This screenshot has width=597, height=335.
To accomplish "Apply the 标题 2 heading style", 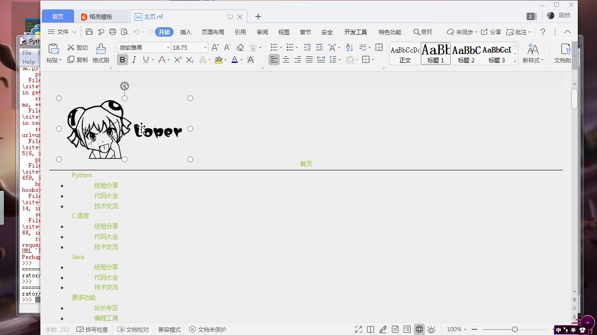I will pos(466,53).
